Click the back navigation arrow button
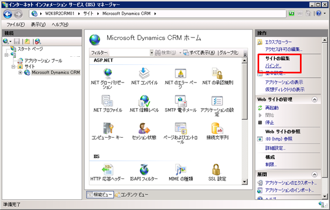 (x=8, y=14)
